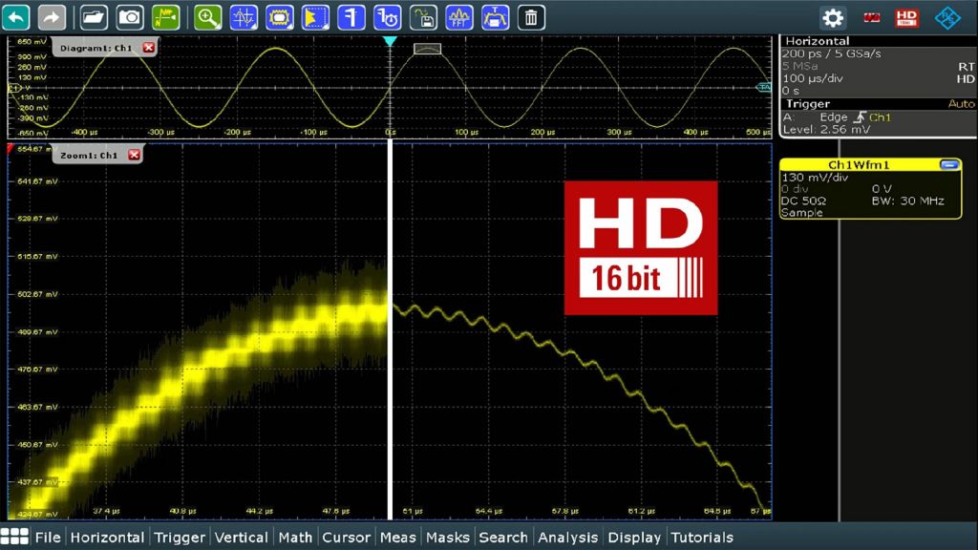978x550 pixels.
Task: Click the Undo arrow in toolbar
Action: pos(17,16)
